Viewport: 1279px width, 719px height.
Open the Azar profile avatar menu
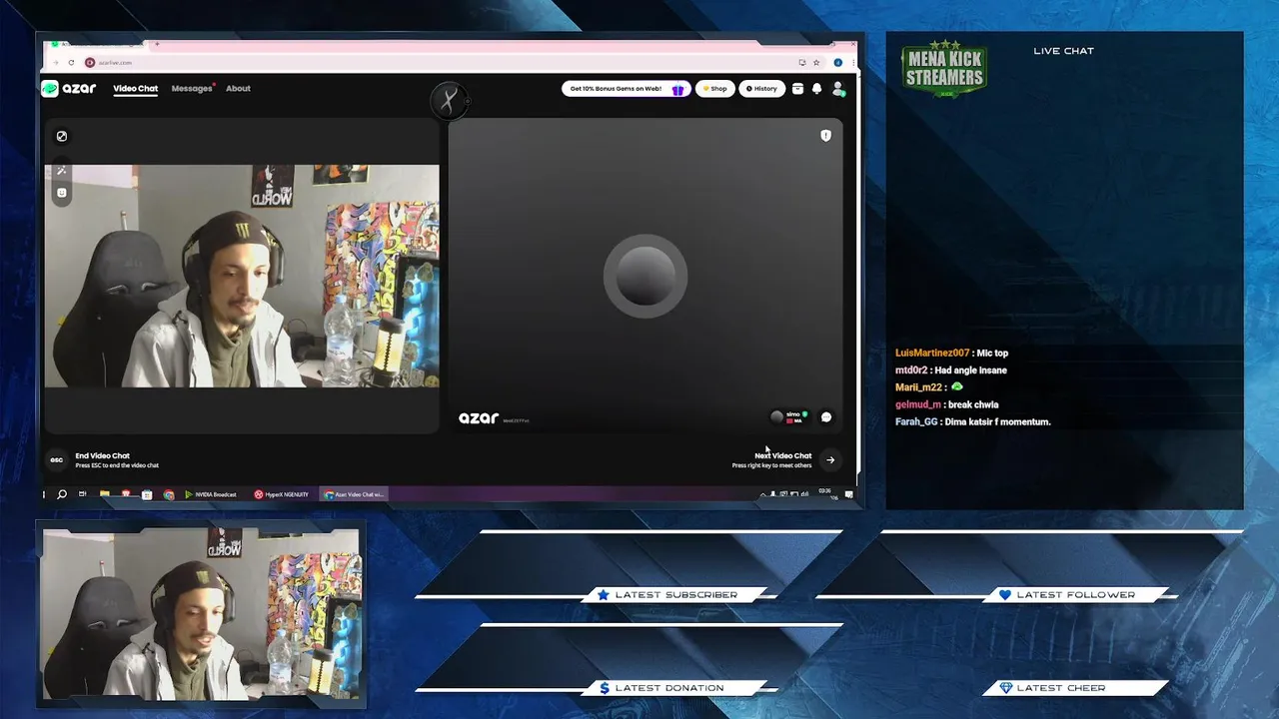coord(838,89)
